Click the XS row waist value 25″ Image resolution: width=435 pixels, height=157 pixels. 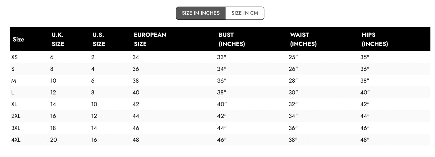click(x=293, y=57)
